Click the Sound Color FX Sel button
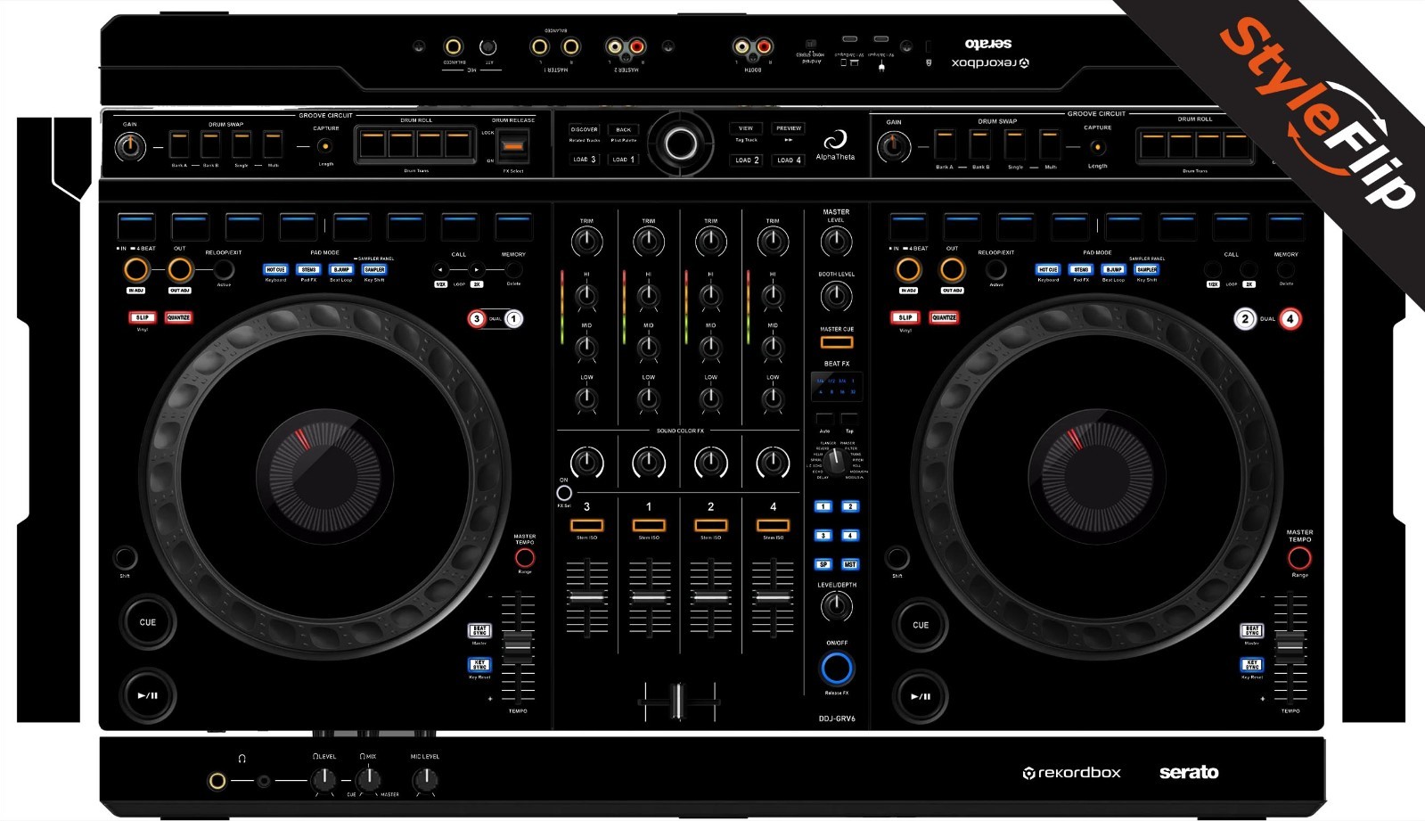Screen dimensions: 1425x821 563,492
